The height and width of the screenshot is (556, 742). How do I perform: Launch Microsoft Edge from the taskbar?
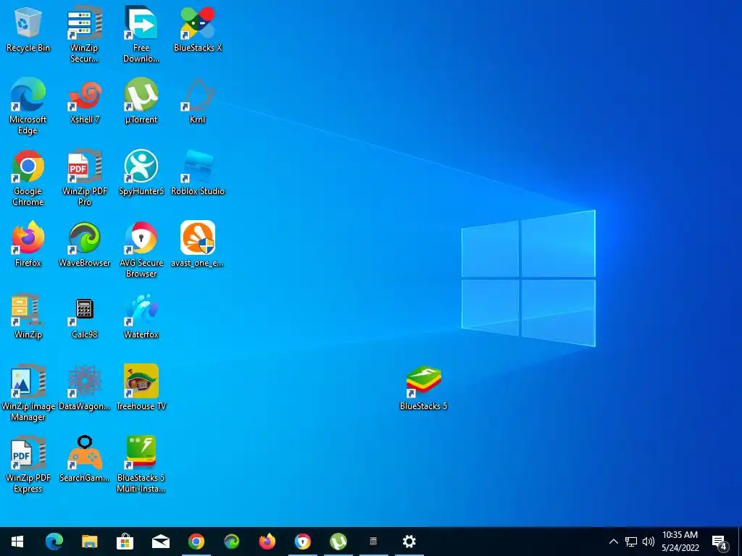click(54, 542)
